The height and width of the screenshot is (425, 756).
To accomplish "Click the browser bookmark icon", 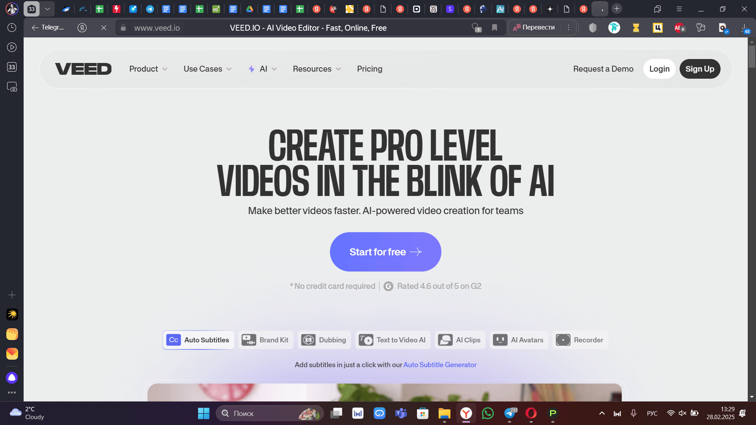I will pos(495,28).
